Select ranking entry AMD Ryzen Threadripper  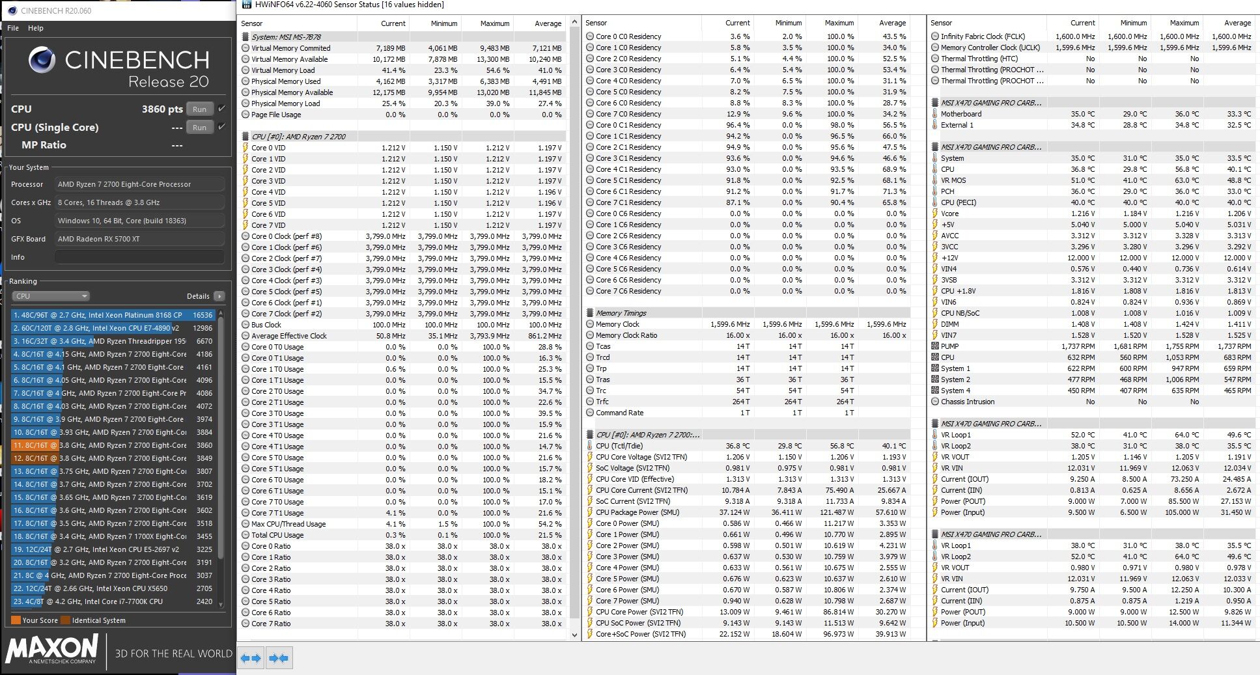click(x=113, y=341)
